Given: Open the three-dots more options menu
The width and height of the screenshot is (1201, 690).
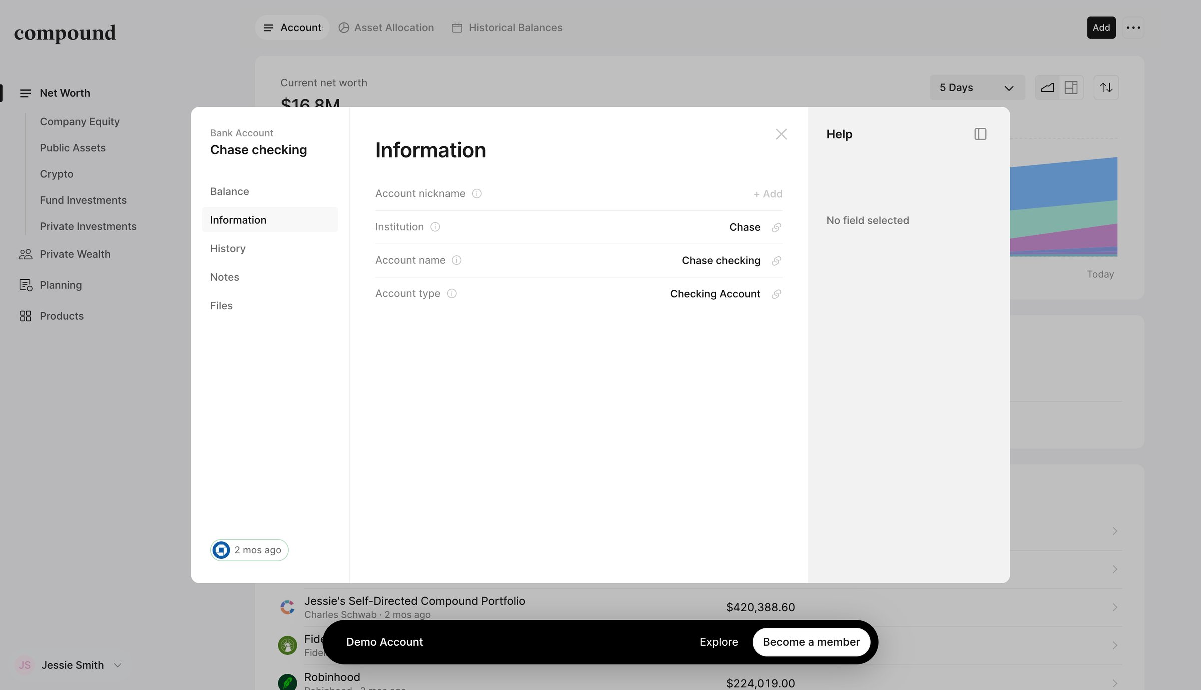Looking at the screenshot, I should pyautogui.click(x=1133, y=28).
